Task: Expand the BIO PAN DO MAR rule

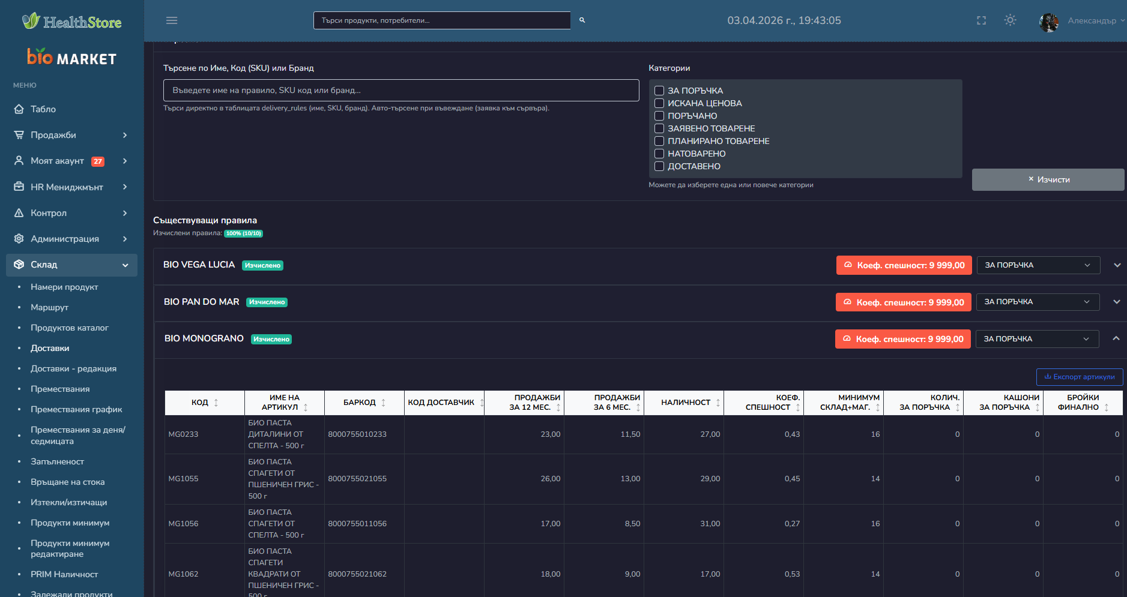Action: pos(1117,302)
